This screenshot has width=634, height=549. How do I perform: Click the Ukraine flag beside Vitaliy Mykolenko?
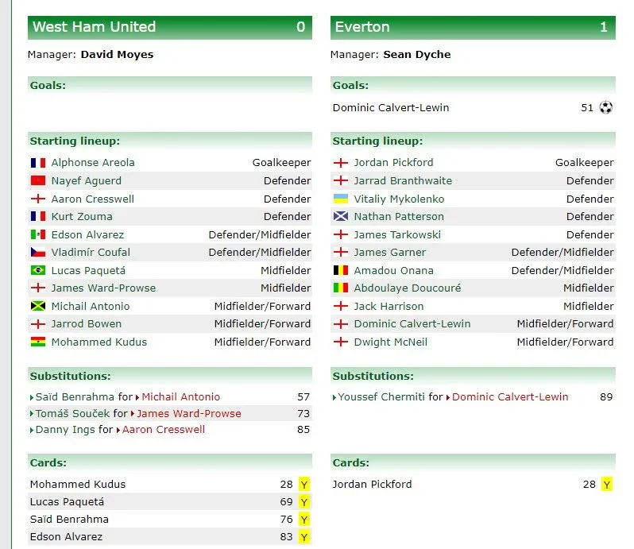click(x=341, y=199)
